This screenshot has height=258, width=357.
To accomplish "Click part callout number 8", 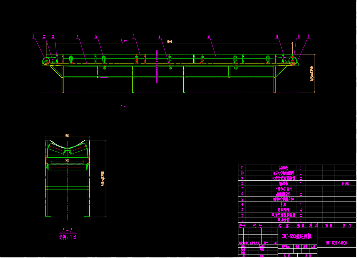I will [x=209, y=36].
